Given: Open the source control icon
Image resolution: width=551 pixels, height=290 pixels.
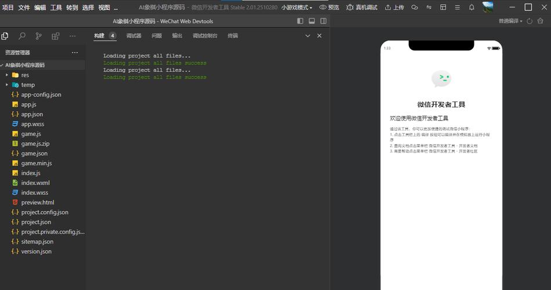Looking at the screenshot, I should click(38, 36).
